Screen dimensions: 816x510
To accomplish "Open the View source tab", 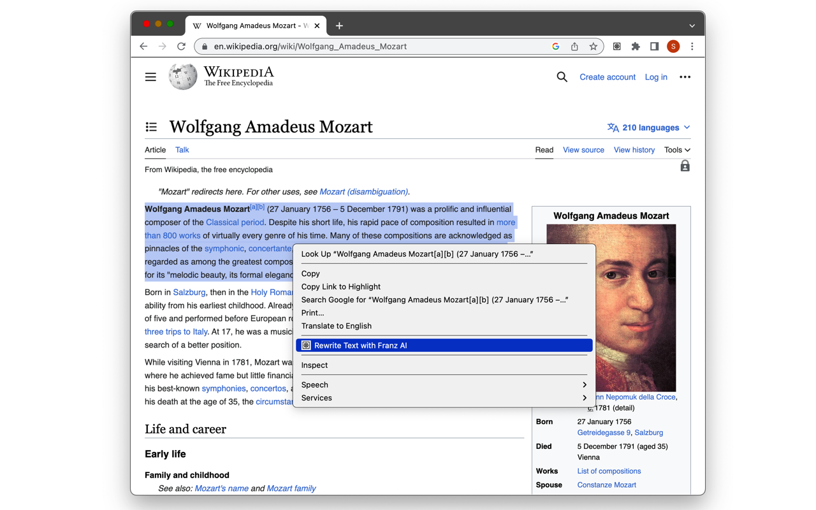I will [x=583, y=150].
